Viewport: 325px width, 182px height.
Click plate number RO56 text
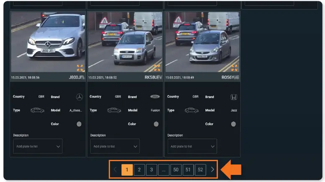[230, 77]
